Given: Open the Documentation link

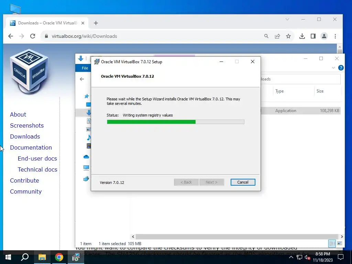Looking at the screenshot, I should point(31,147).
